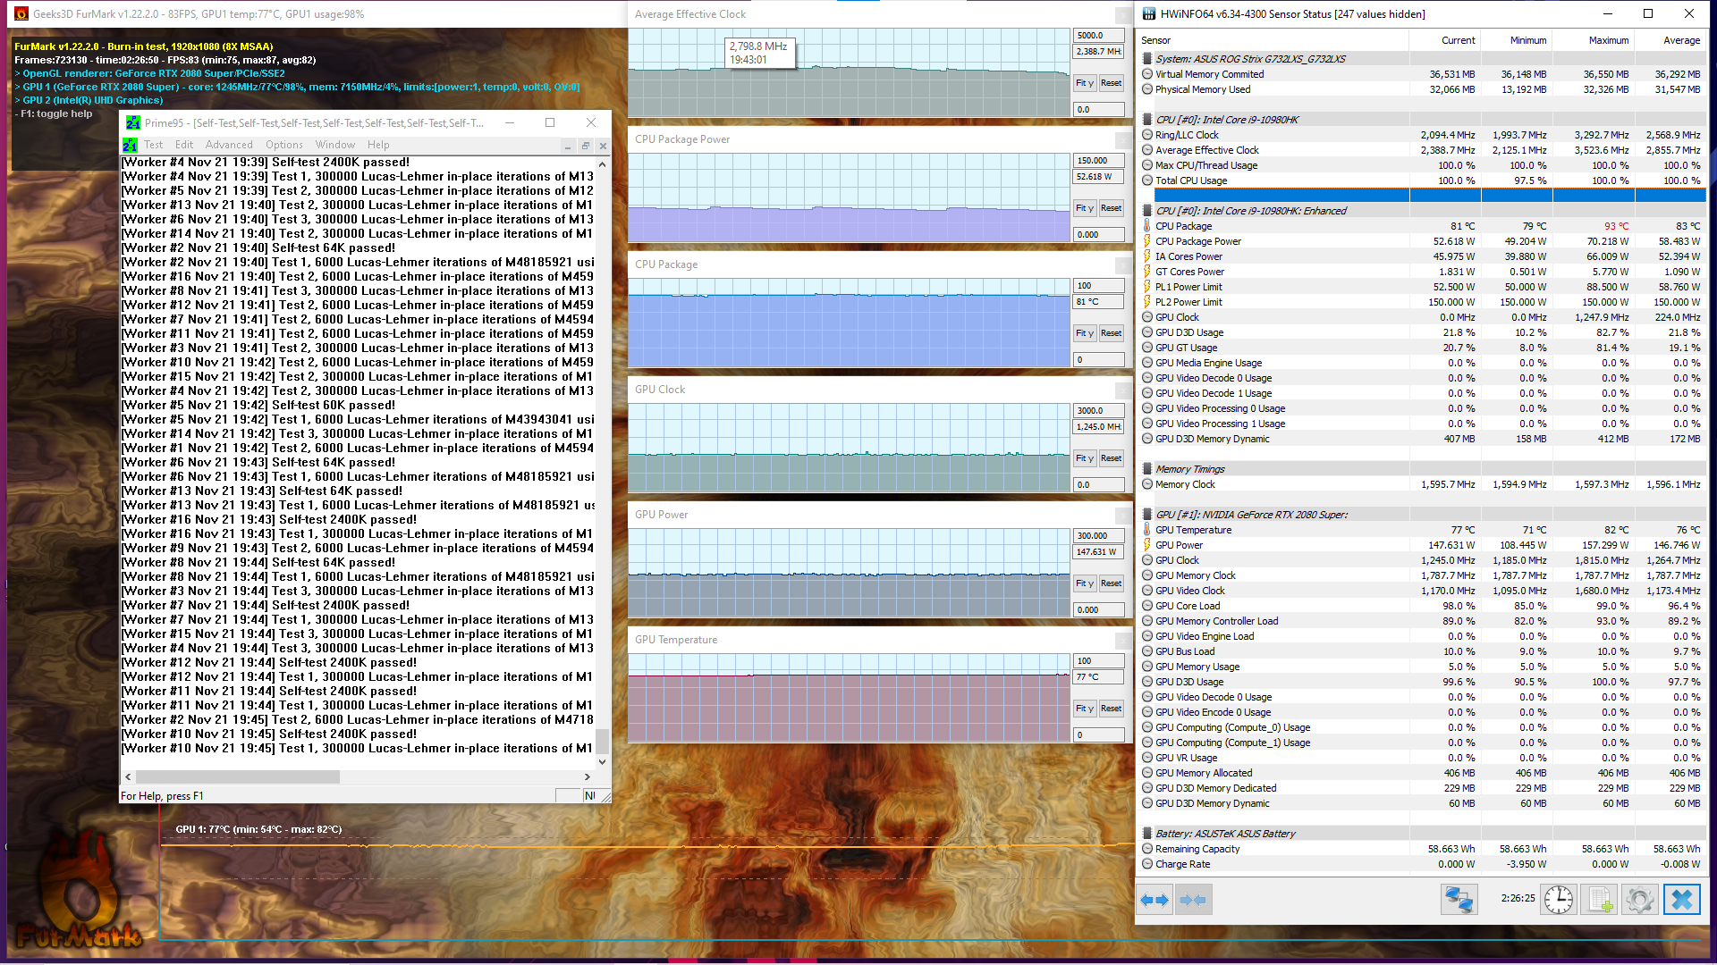Click Fit y on CPU Package Power graph
The width and height of the screenshot is (1717, 965).
point(1084,208)
